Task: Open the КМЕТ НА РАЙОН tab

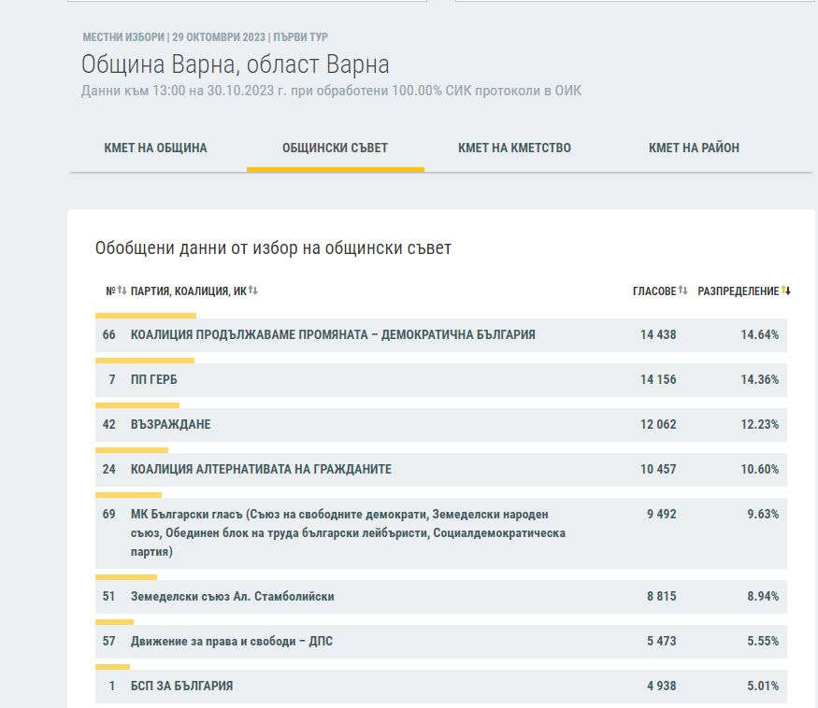Action: click(x=694, y=148)
